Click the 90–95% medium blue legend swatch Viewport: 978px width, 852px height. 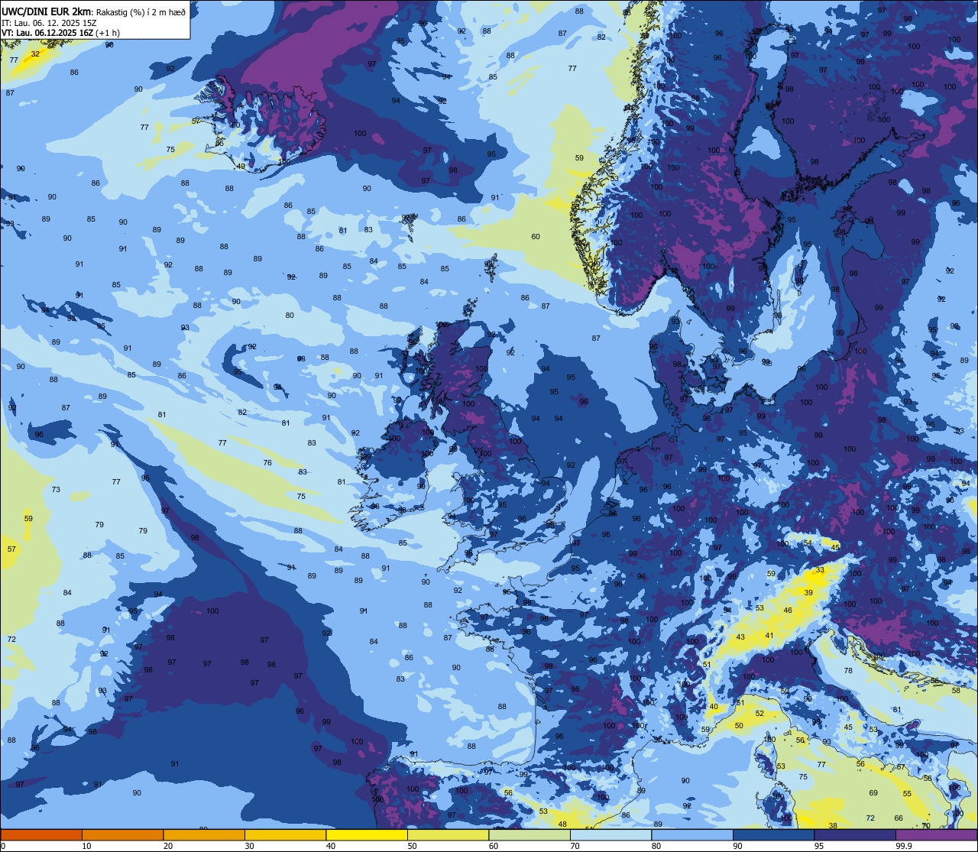tap(773, 834)
